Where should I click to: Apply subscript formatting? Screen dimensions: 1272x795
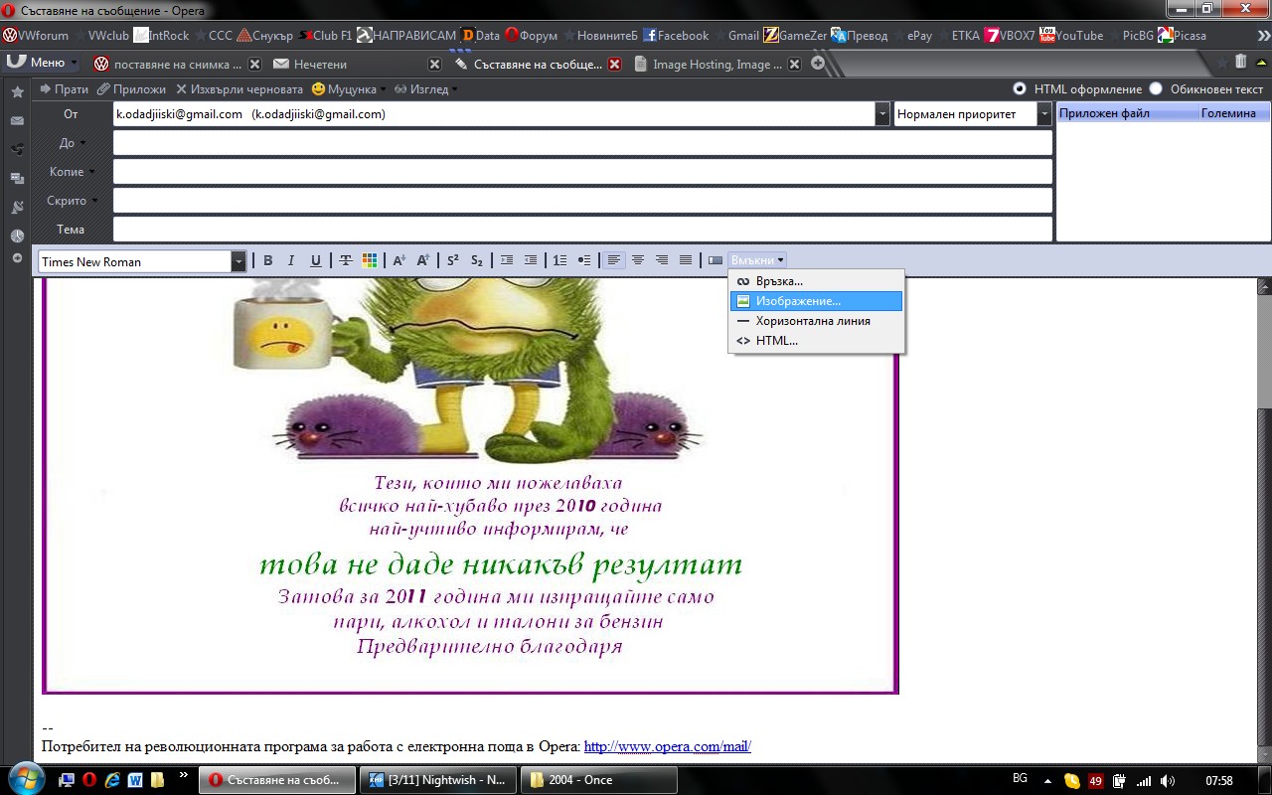[476, 260]
